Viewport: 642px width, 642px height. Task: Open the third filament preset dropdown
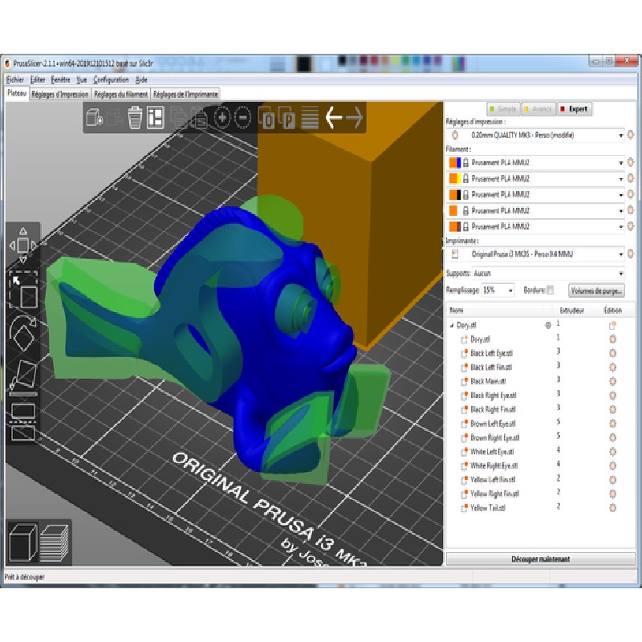(620, 194)
